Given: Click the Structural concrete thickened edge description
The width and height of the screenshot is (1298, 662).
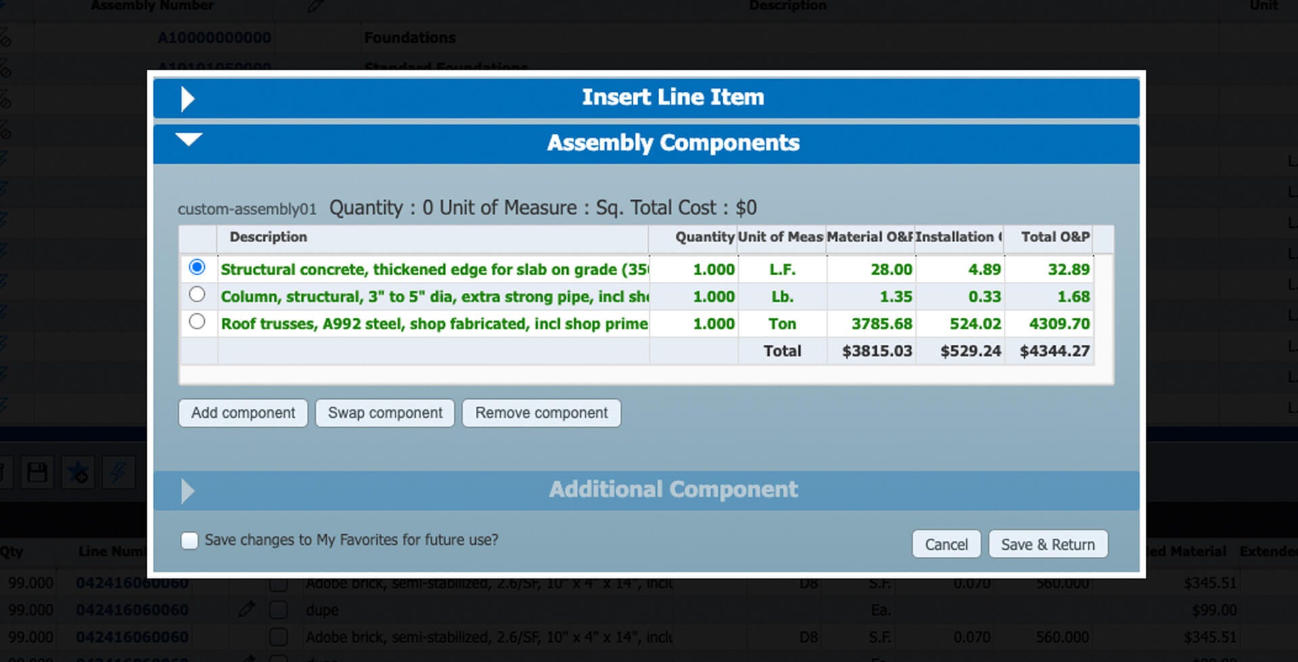Looking at the screenshot, I should [434, 270].
